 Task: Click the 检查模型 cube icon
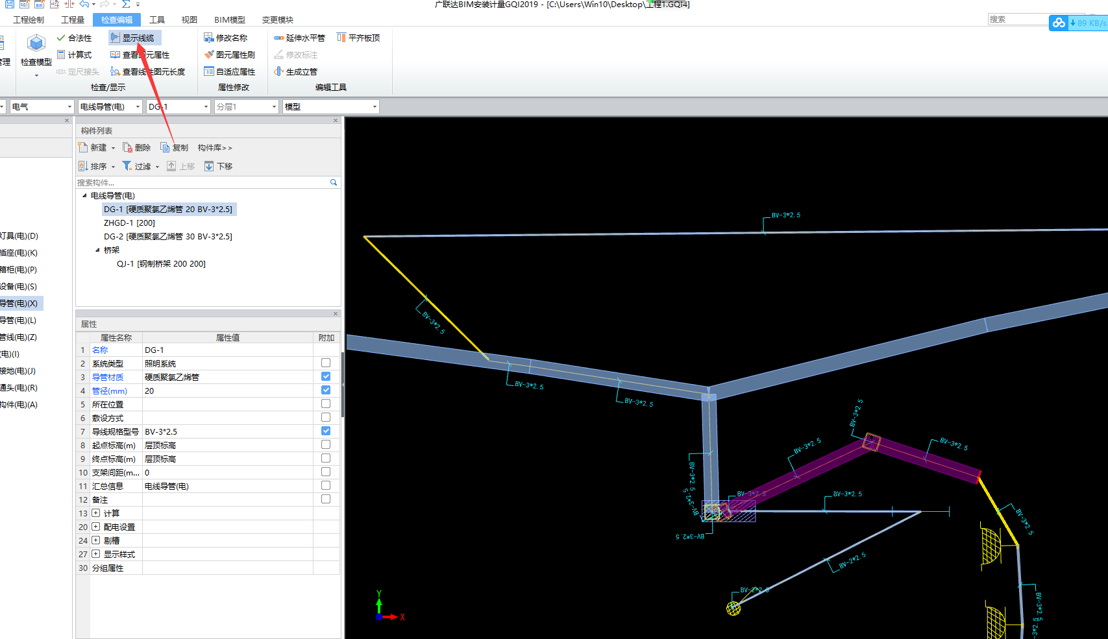coord(36,43)
